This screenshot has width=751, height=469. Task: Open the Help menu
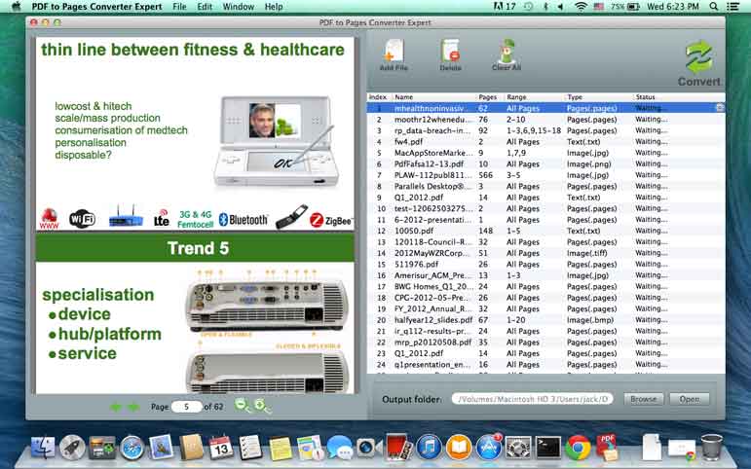coord(274,7)
